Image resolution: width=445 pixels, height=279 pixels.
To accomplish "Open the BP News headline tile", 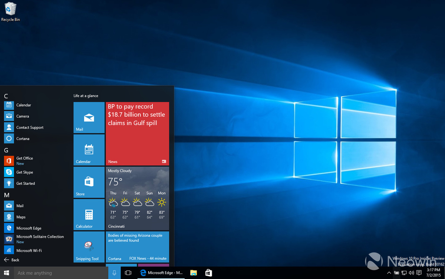I will click(x=137, y=134).
